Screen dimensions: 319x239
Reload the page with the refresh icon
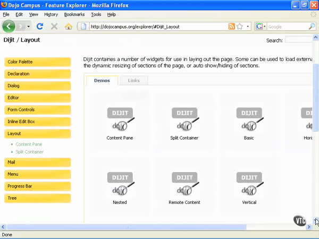click(x=40, y=26)
